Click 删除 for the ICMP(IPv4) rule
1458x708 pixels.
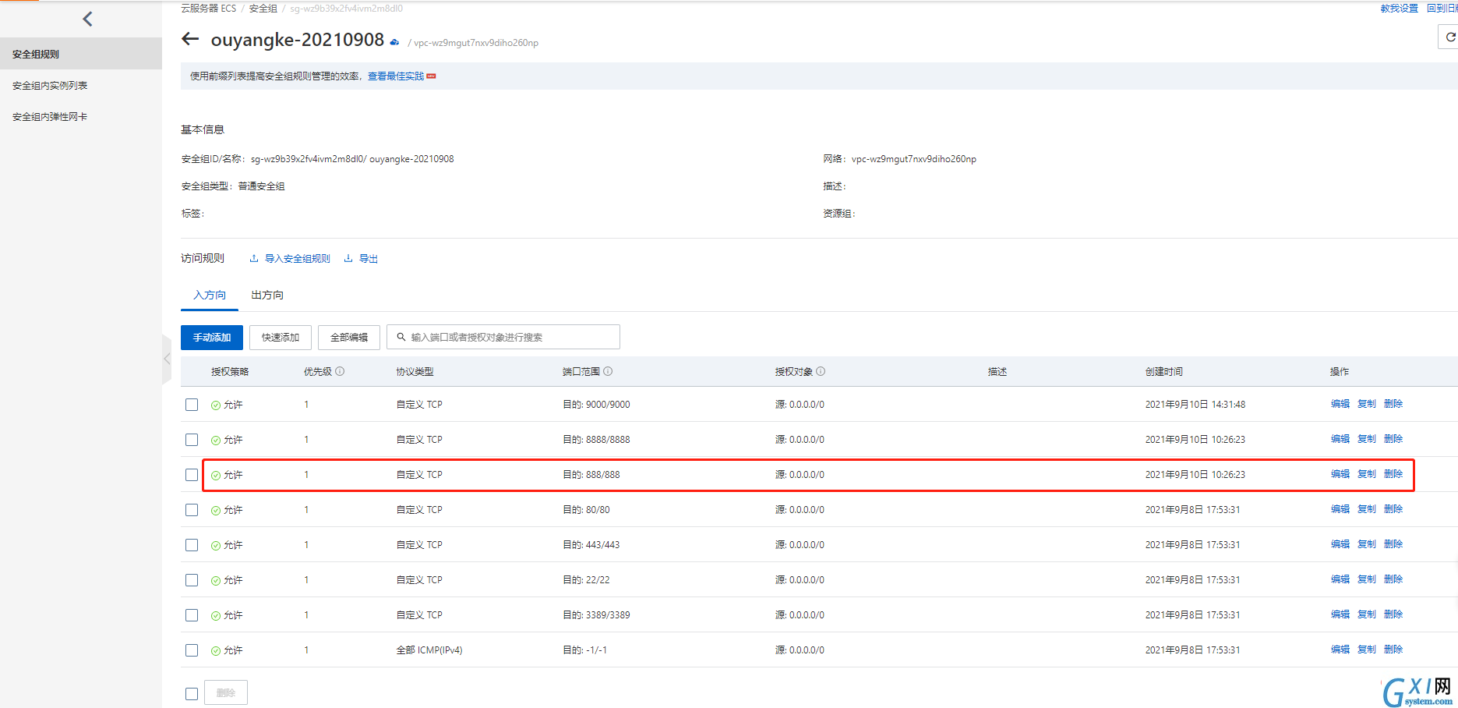[x=1393, y=650]
